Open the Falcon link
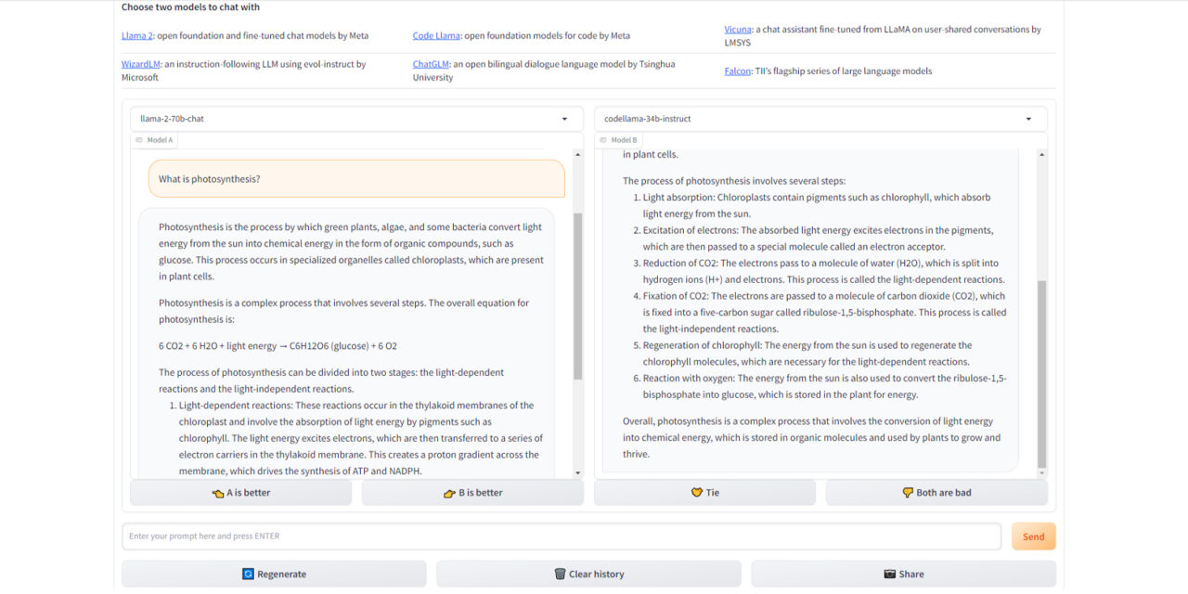1188x594 pixels. (737, 71)
